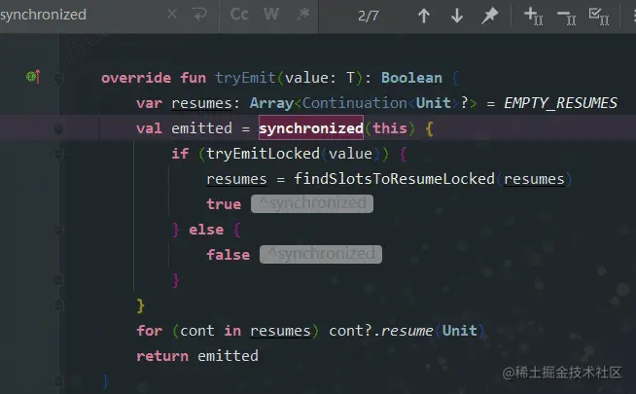Add selection for next occurrence
636x394 pixels.
533,15
